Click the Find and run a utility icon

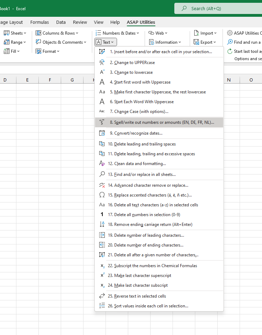click(230, 42)
